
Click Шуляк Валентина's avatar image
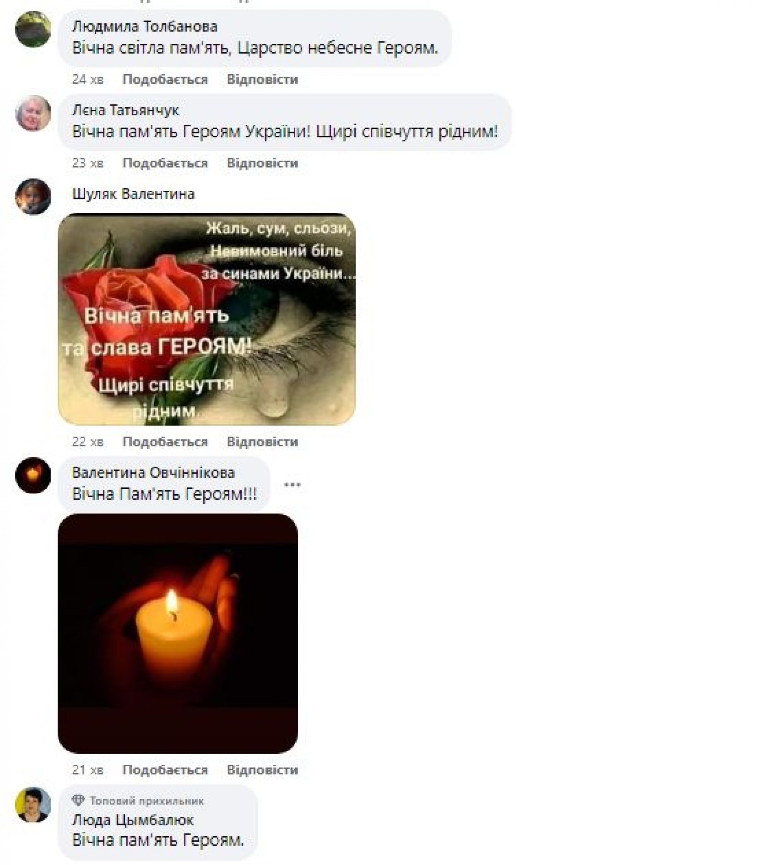33,197
